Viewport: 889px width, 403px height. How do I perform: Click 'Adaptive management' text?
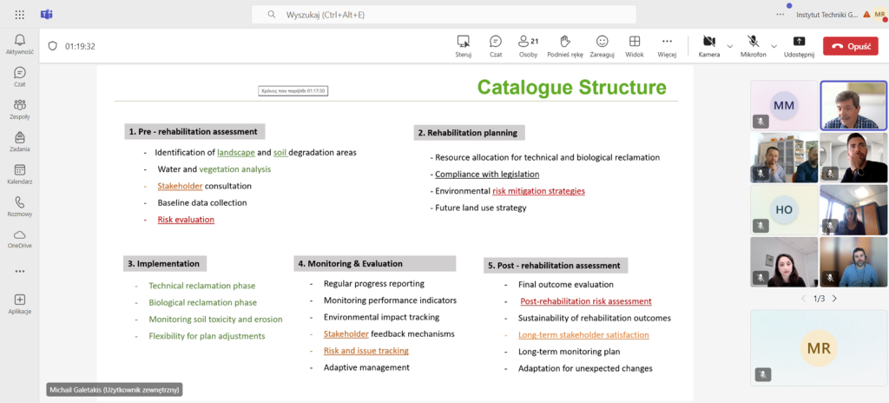coord(366,367)
